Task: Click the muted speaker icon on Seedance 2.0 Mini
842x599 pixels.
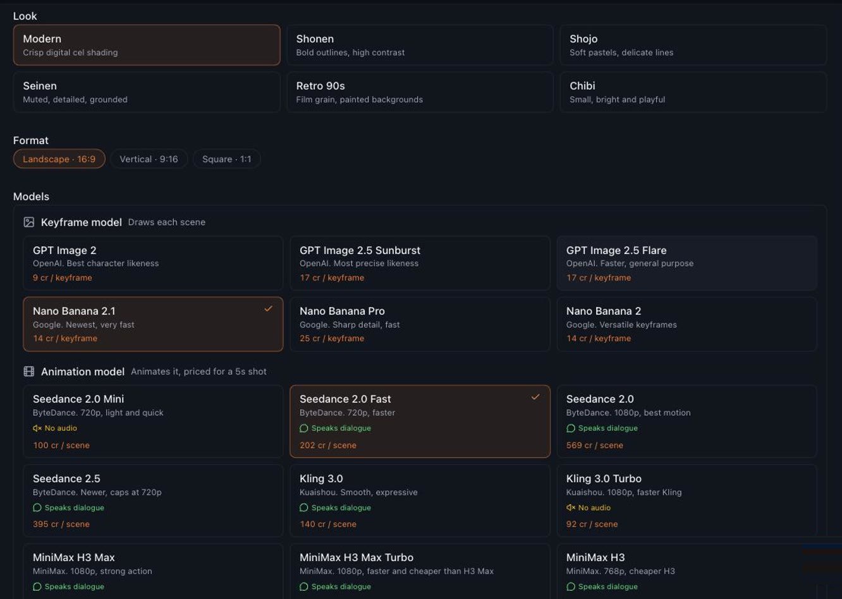Action: pos(37,428)
